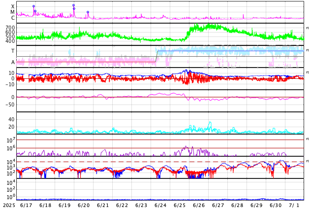Click the T label on sector panel
Viewport: 312px width, 209px height.
tap(13, 51)
